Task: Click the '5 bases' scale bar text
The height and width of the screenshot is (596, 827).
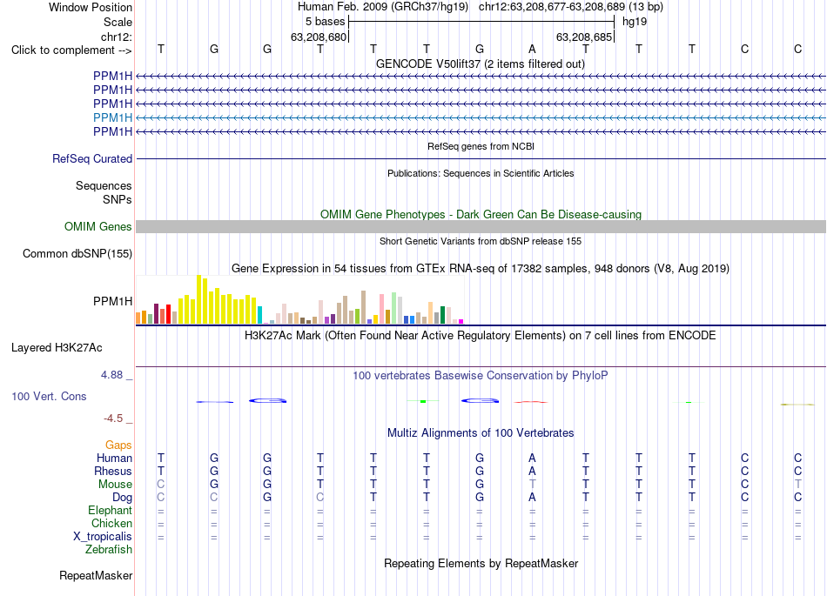Action: click(325, 22)
